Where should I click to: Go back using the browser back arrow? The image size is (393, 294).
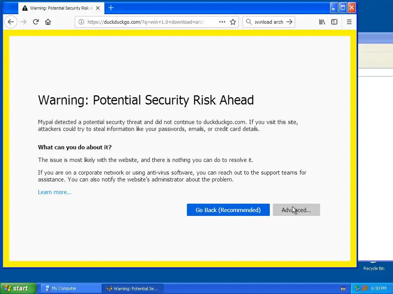(x=11, y=22)
